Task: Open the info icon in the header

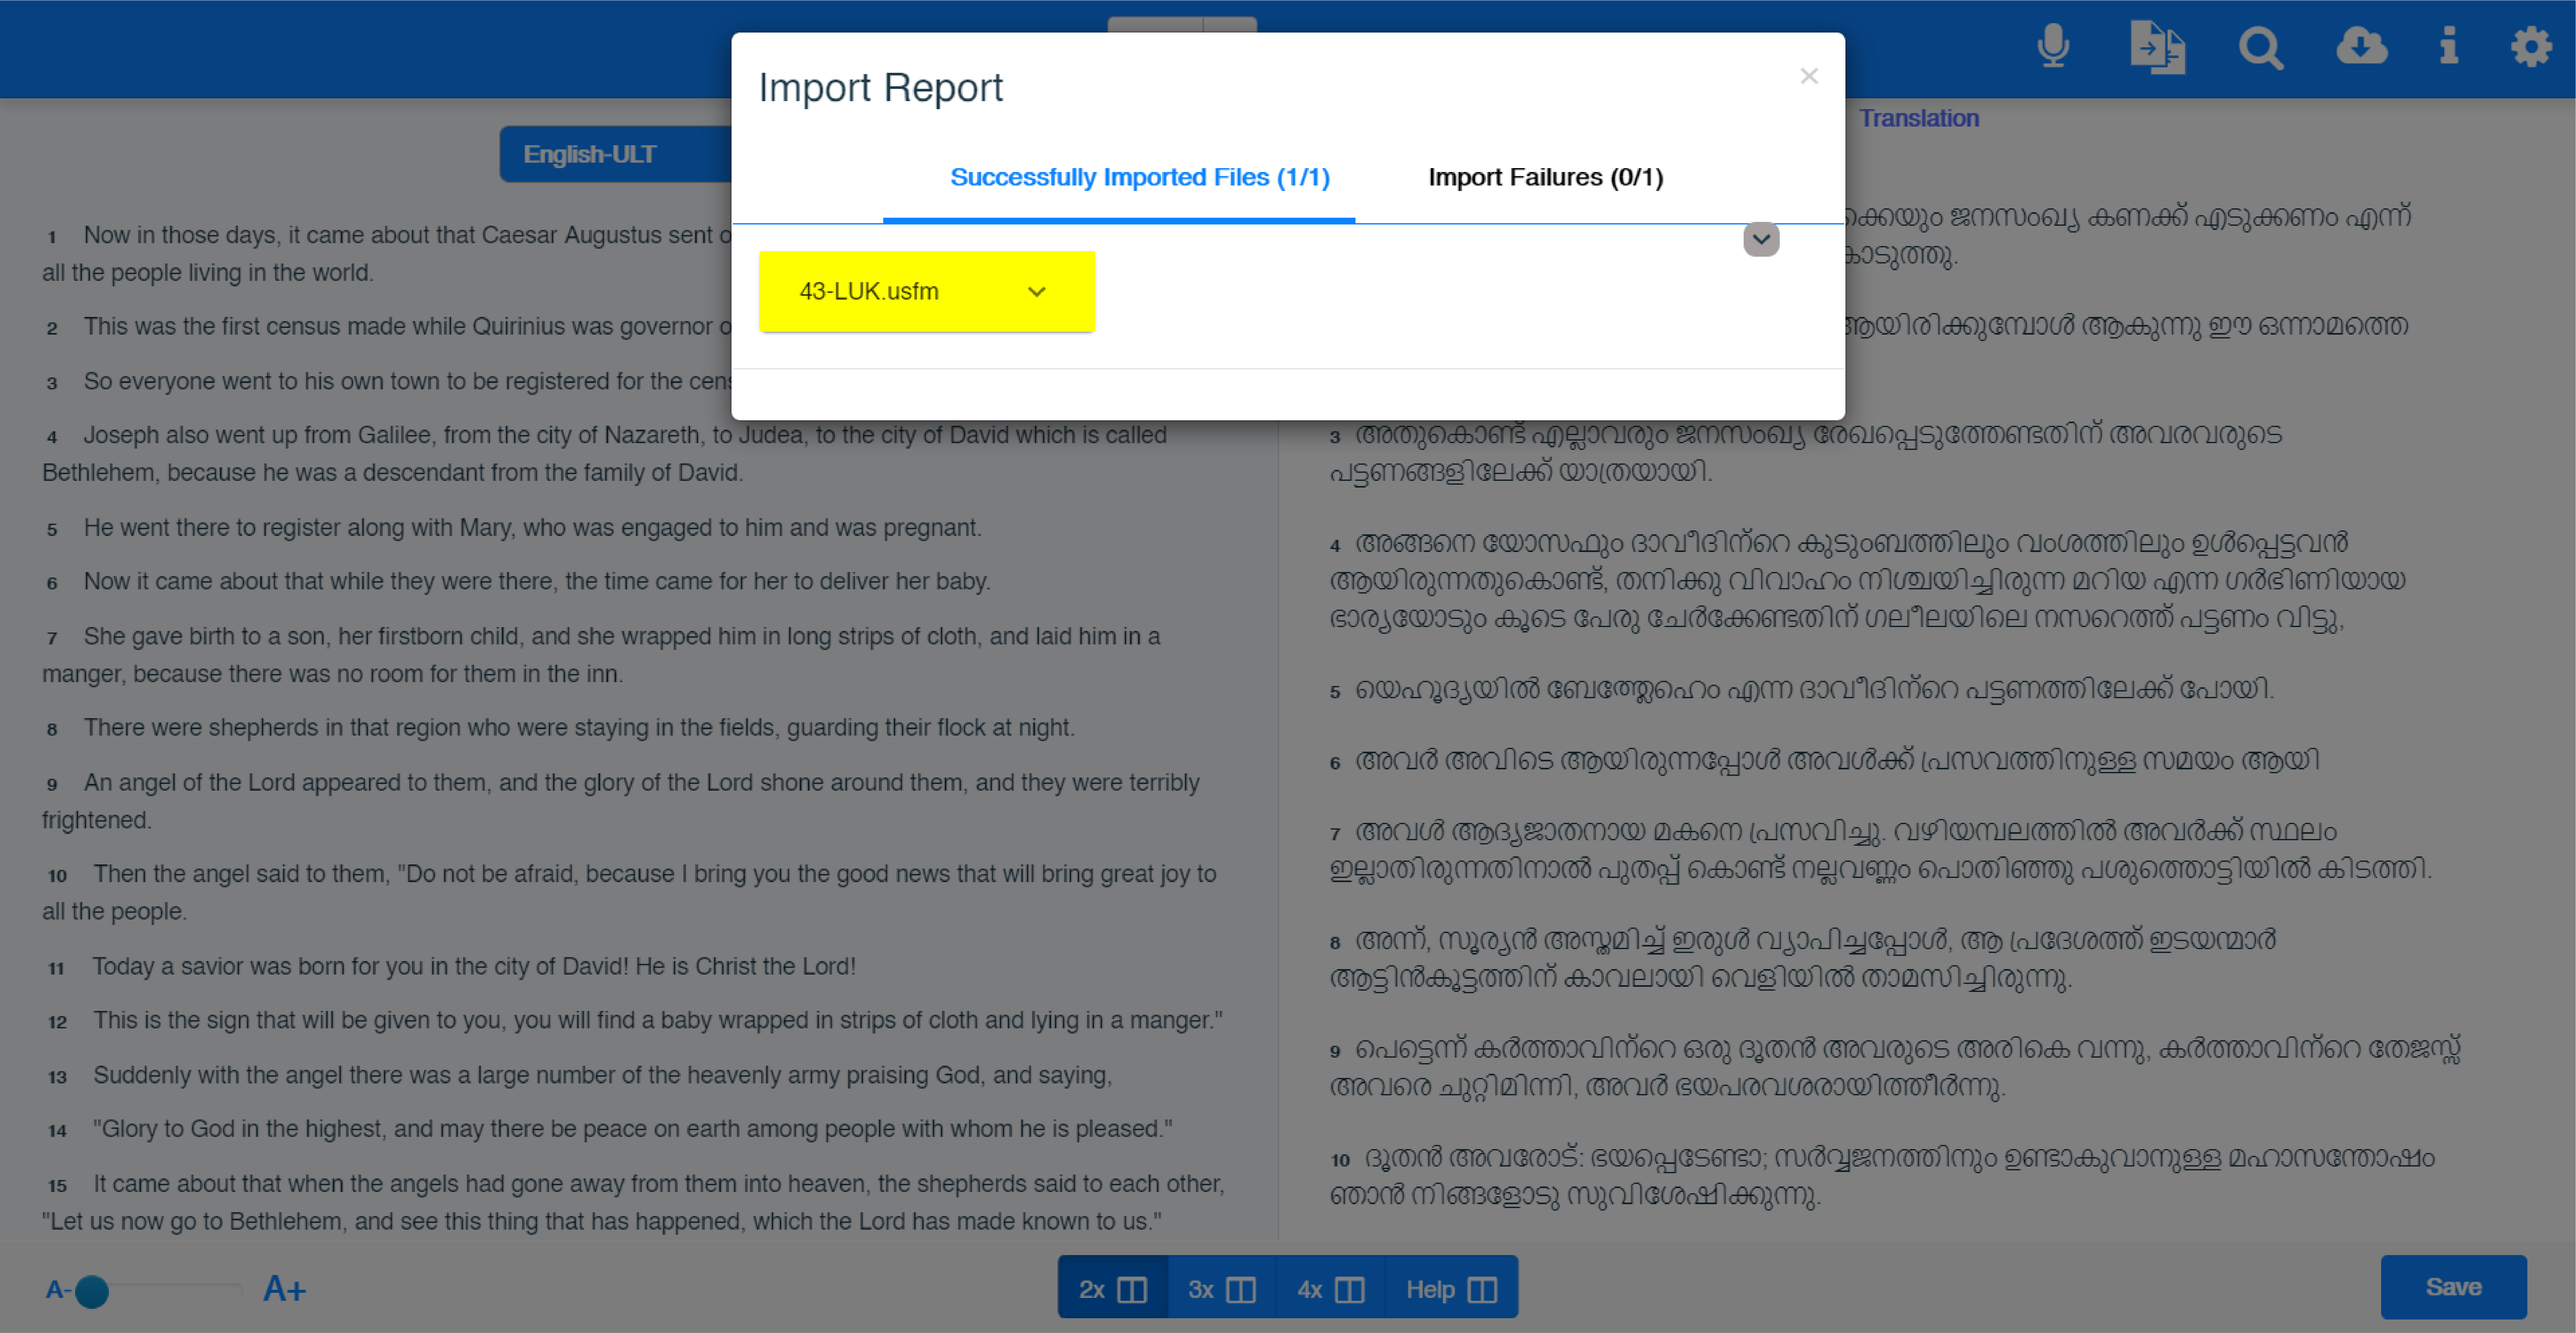Action: 2449,46
